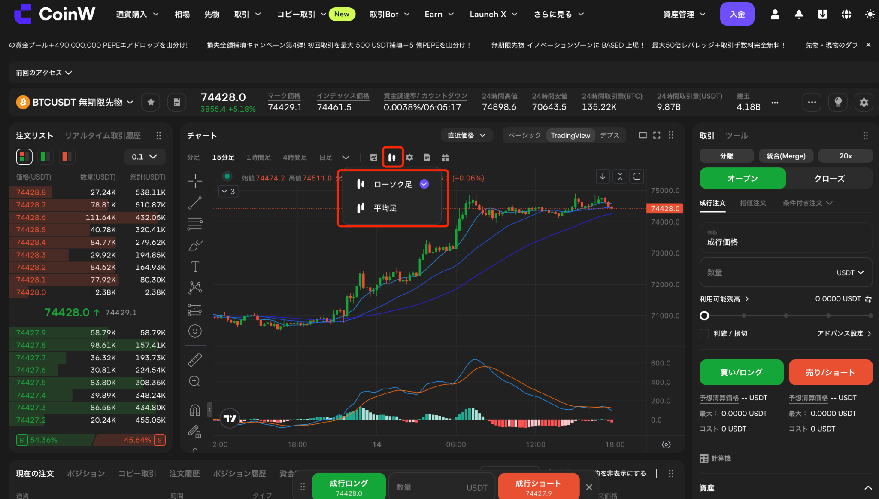Close the floating quick order bar
Viewport: 879px width, 499px height.
589,487
